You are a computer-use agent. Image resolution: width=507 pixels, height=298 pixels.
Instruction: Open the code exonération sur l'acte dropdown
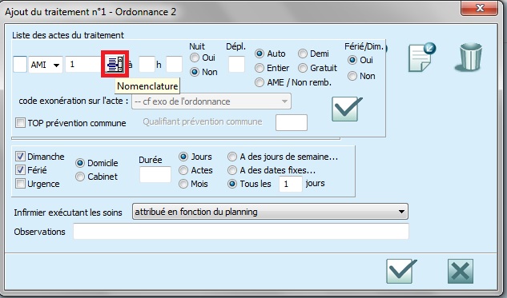(211, 101)
